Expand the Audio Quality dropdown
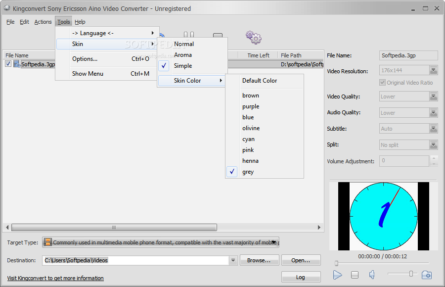Screen dimensions: 445x287 pyautogui.click(x=433, y=113)
